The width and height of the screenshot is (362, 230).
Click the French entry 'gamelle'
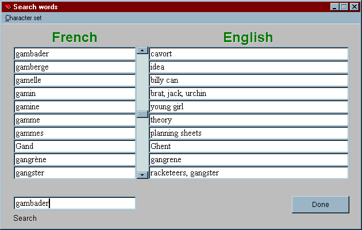coord(75,80)
